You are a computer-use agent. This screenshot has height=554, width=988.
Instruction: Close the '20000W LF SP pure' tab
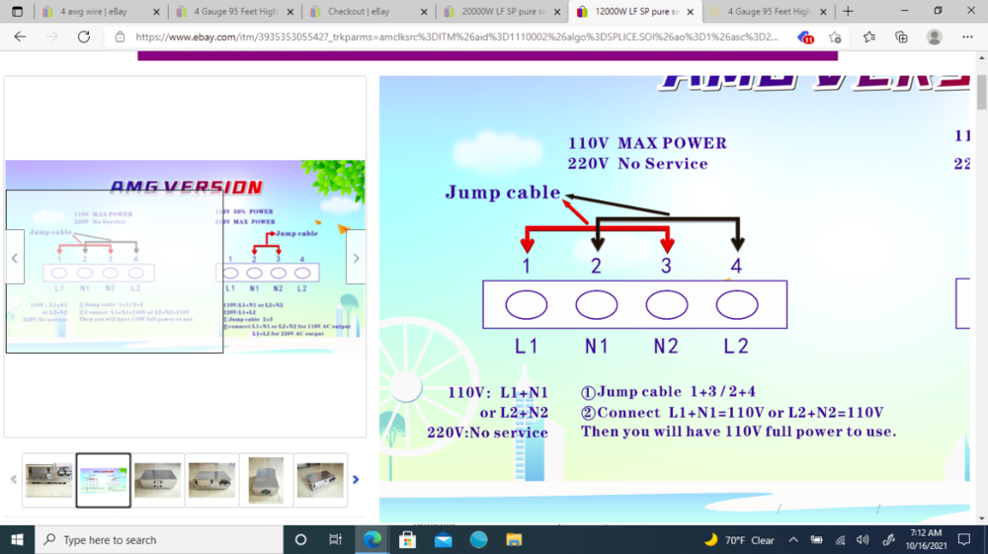click(x=557, y=12)
